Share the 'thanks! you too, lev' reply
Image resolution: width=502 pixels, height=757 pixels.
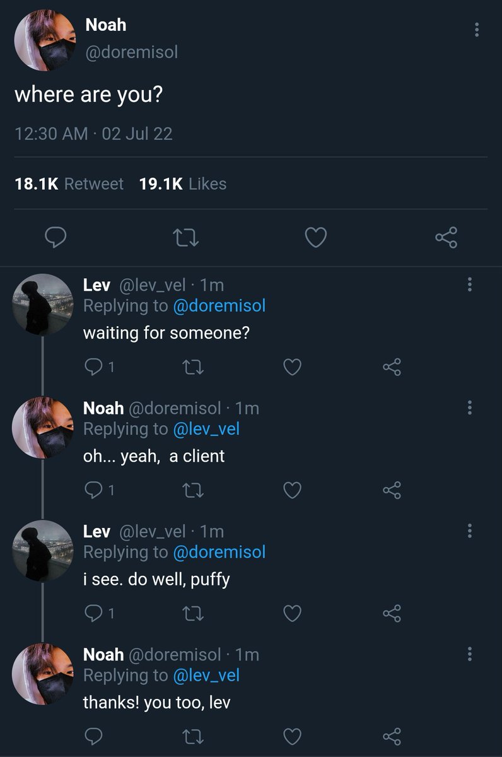point(392,736)
